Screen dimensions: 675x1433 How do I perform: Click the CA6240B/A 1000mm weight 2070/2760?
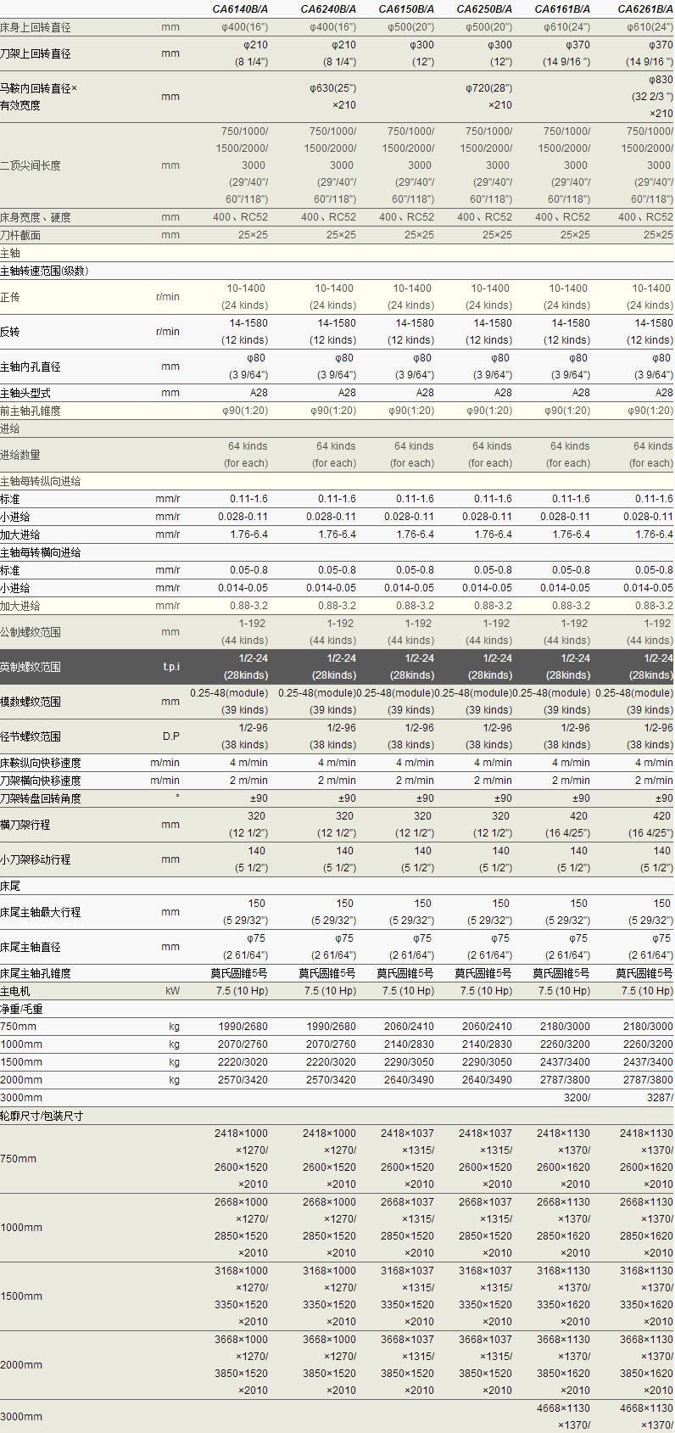coord(331,1044)
